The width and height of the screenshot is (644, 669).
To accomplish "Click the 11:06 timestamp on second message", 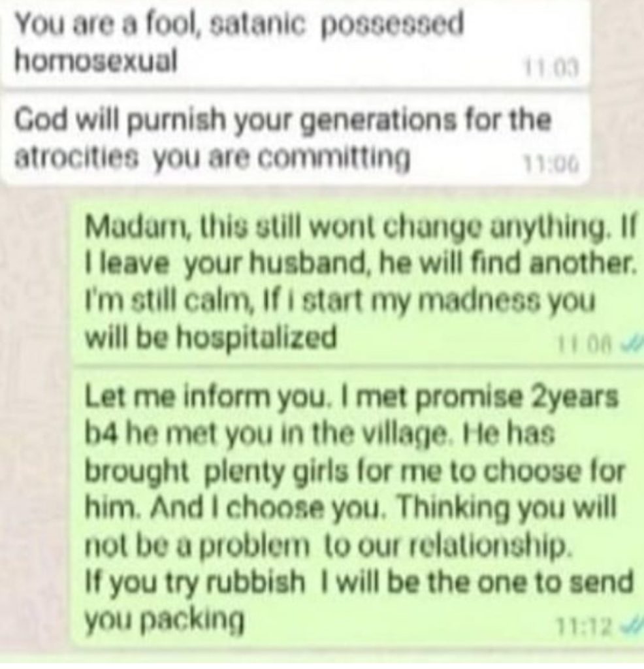I will tap(551, 164).
